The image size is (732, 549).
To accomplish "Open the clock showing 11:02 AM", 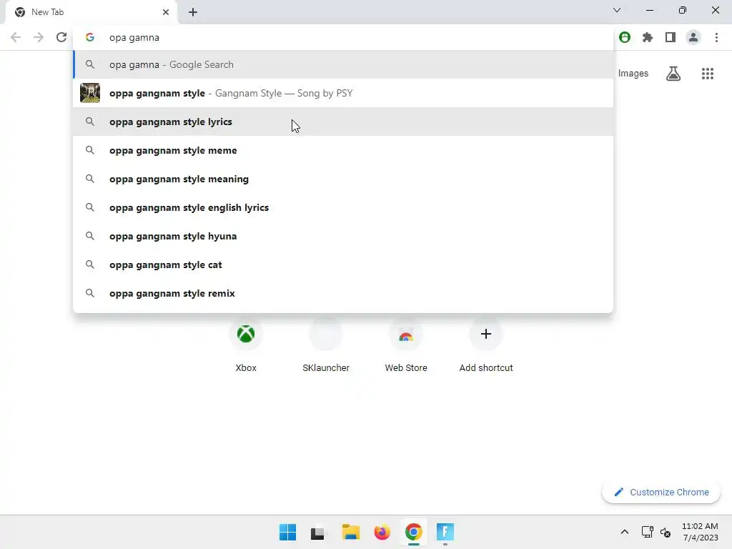I will [x=700, y=532].
